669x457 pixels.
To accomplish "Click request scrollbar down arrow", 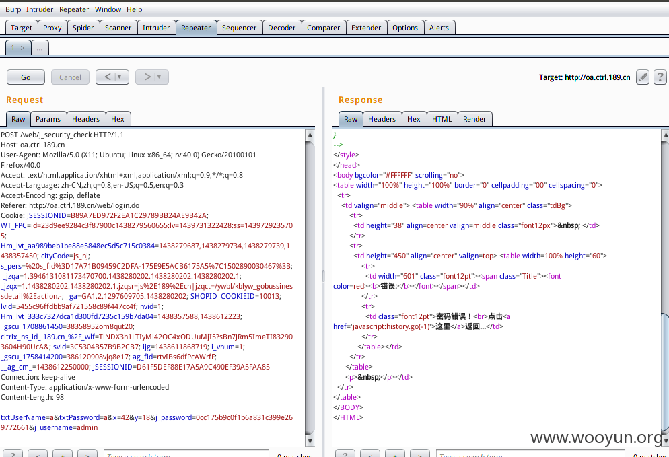I will (x=310, y=441).
